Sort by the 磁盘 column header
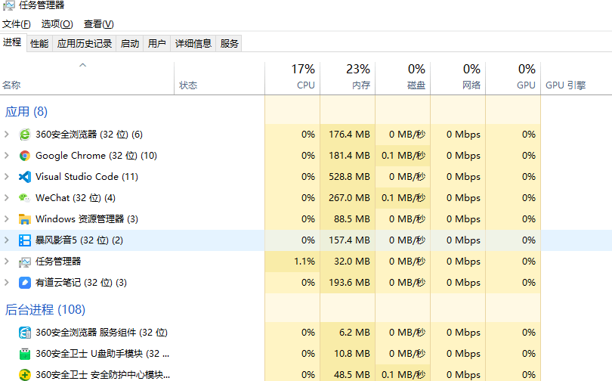 point(403,78)
